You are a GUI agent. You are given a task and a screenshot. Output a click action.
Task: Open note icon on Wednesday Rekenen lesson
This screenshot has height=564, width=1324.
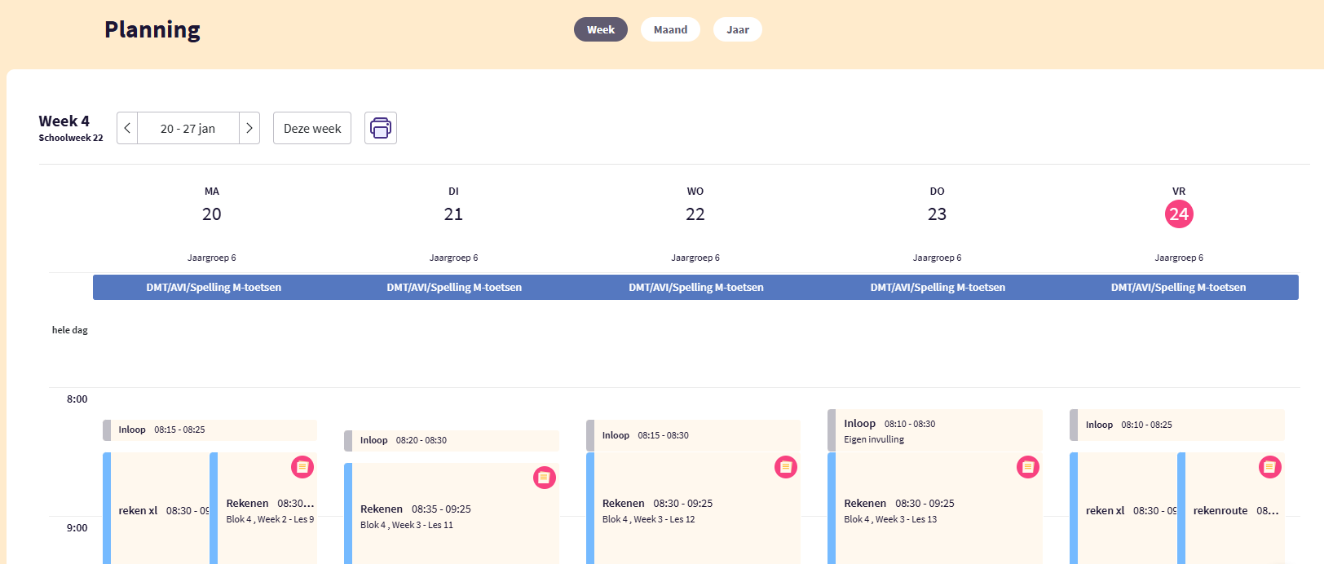point(786,467)
